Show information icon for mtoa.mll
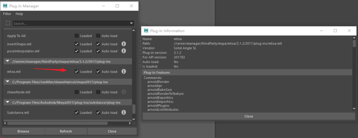The height and width of the screenshot is (138, 358). (x=124, y=71)
